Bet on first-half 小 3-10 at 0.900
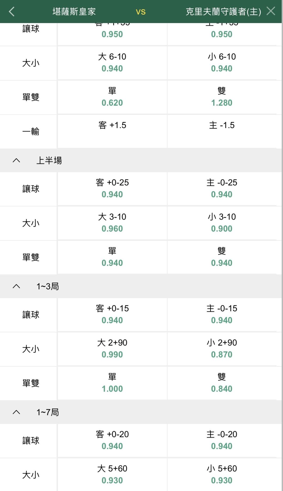The width and height of the screenshot is (283, 491). tap(222, 223)
